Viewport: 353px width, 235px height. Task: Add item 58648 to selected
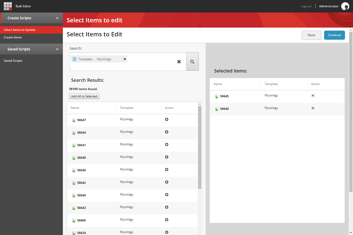(x=167, y=157)
